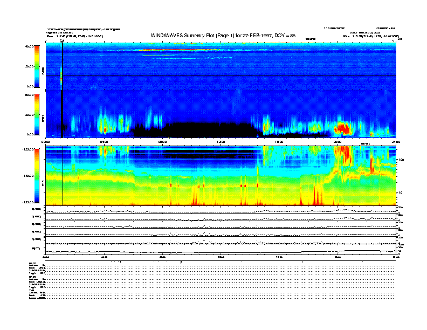The image size is (427, 330).
Task: Click the vertical TNR axis label
Action: point(43,183)
